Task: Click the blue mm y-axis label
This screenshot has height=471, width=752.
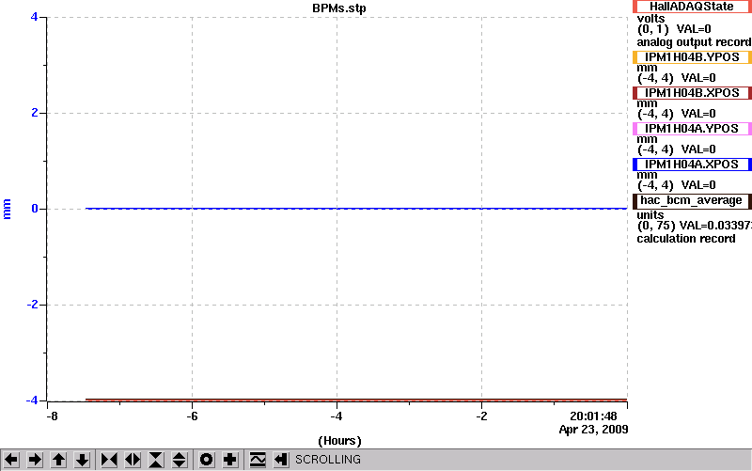Action: 7,209
